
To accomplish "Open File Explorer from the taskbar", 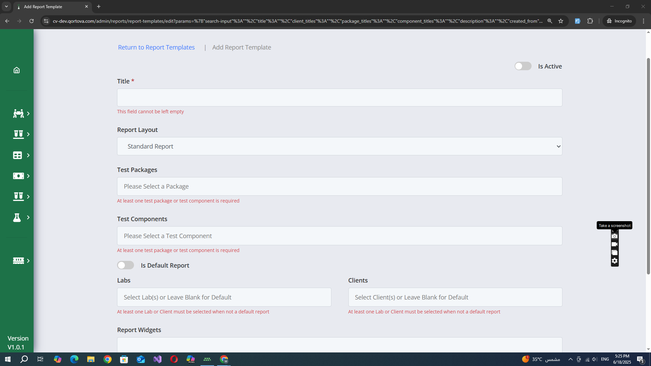I will click(x=91, y=359).
